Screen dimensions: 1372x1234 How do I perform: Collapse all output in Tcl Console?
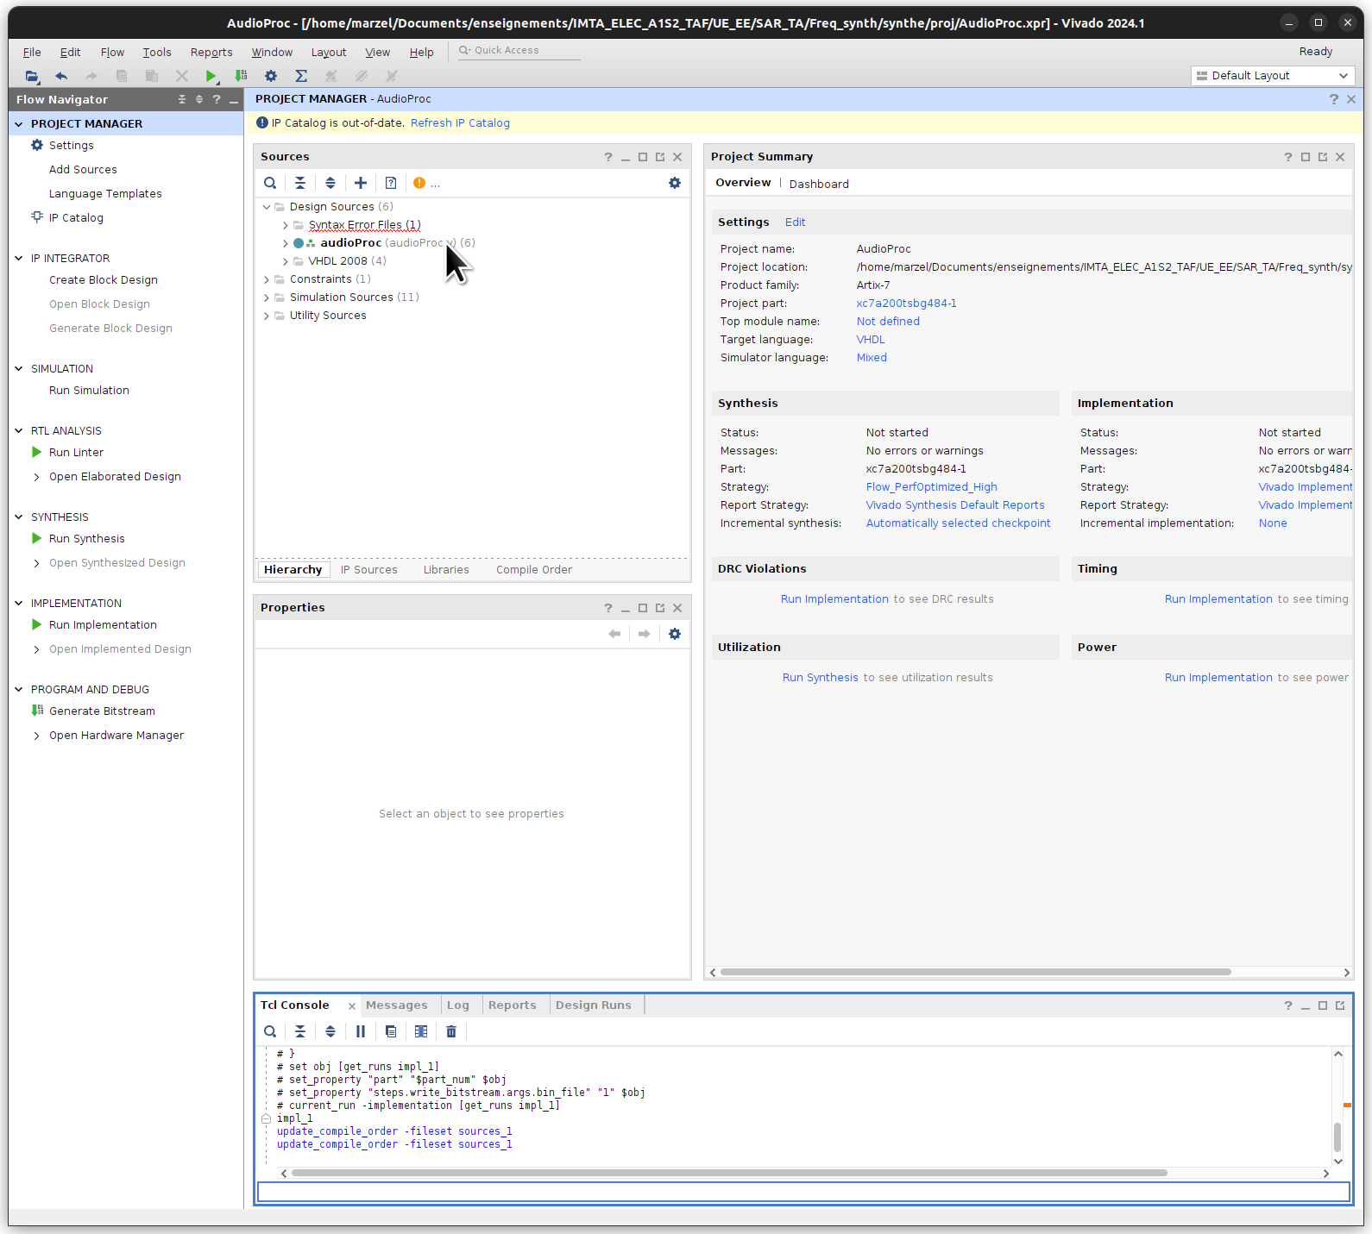tap(300, 1031)
